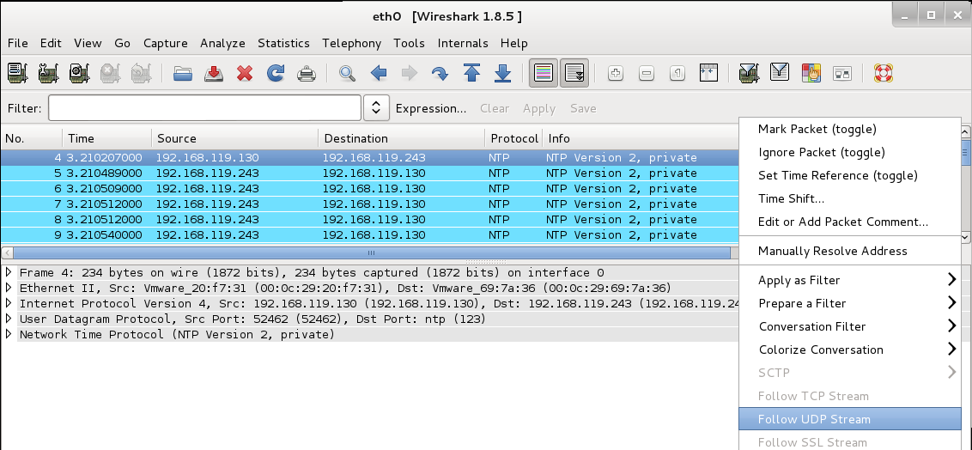Click the red X close capture file icon
The height and width of the screenshot is (450, 972).
tap(245, 74)
